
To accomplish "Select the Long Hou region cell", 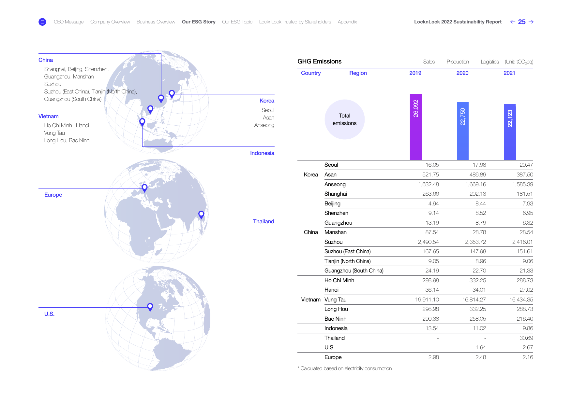I will coord(336,309).
